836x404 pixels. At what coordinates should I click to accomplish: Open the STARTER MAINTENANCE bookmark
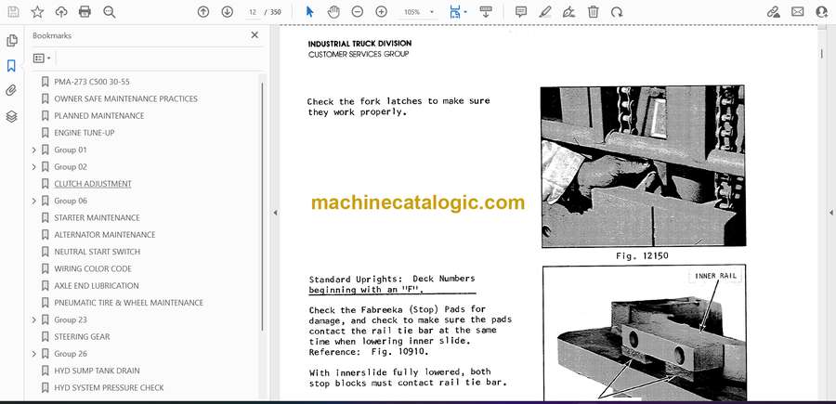(x=97, y=217)
